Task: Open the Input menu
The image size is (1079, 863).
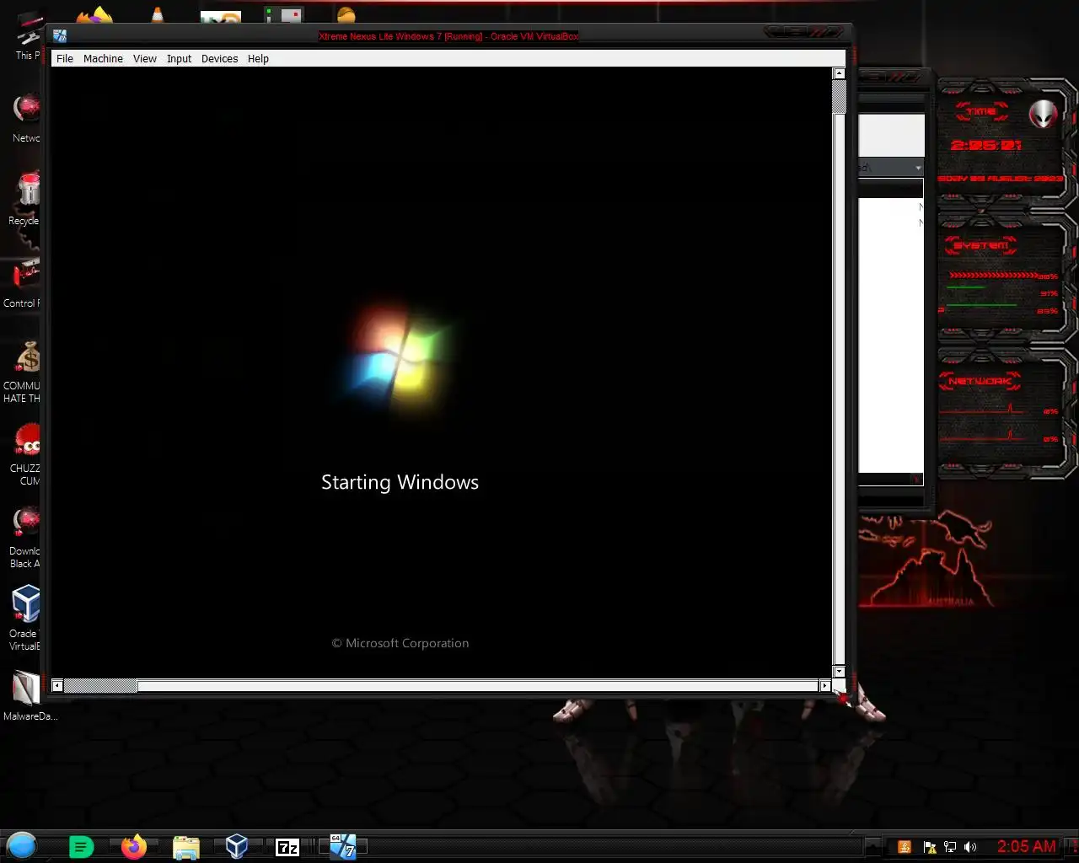Action: click(x=179, y=59)
